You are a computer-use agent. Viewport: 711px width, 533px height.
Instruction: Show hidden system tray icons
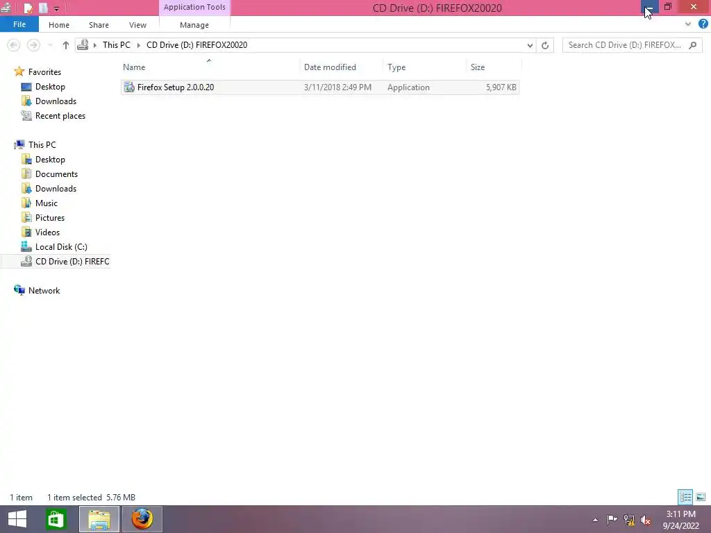tap(595, 520)
